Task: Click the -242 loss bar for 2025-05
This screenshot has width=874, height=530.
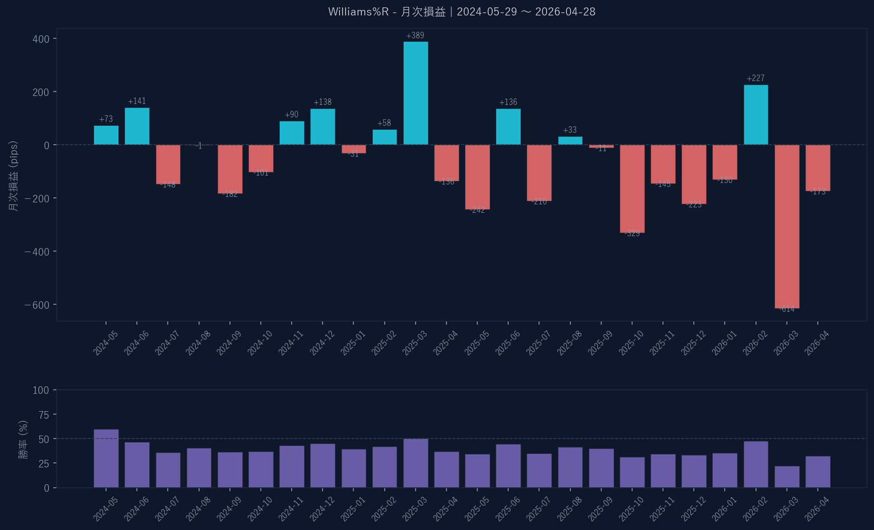Action: pos(477,177)
